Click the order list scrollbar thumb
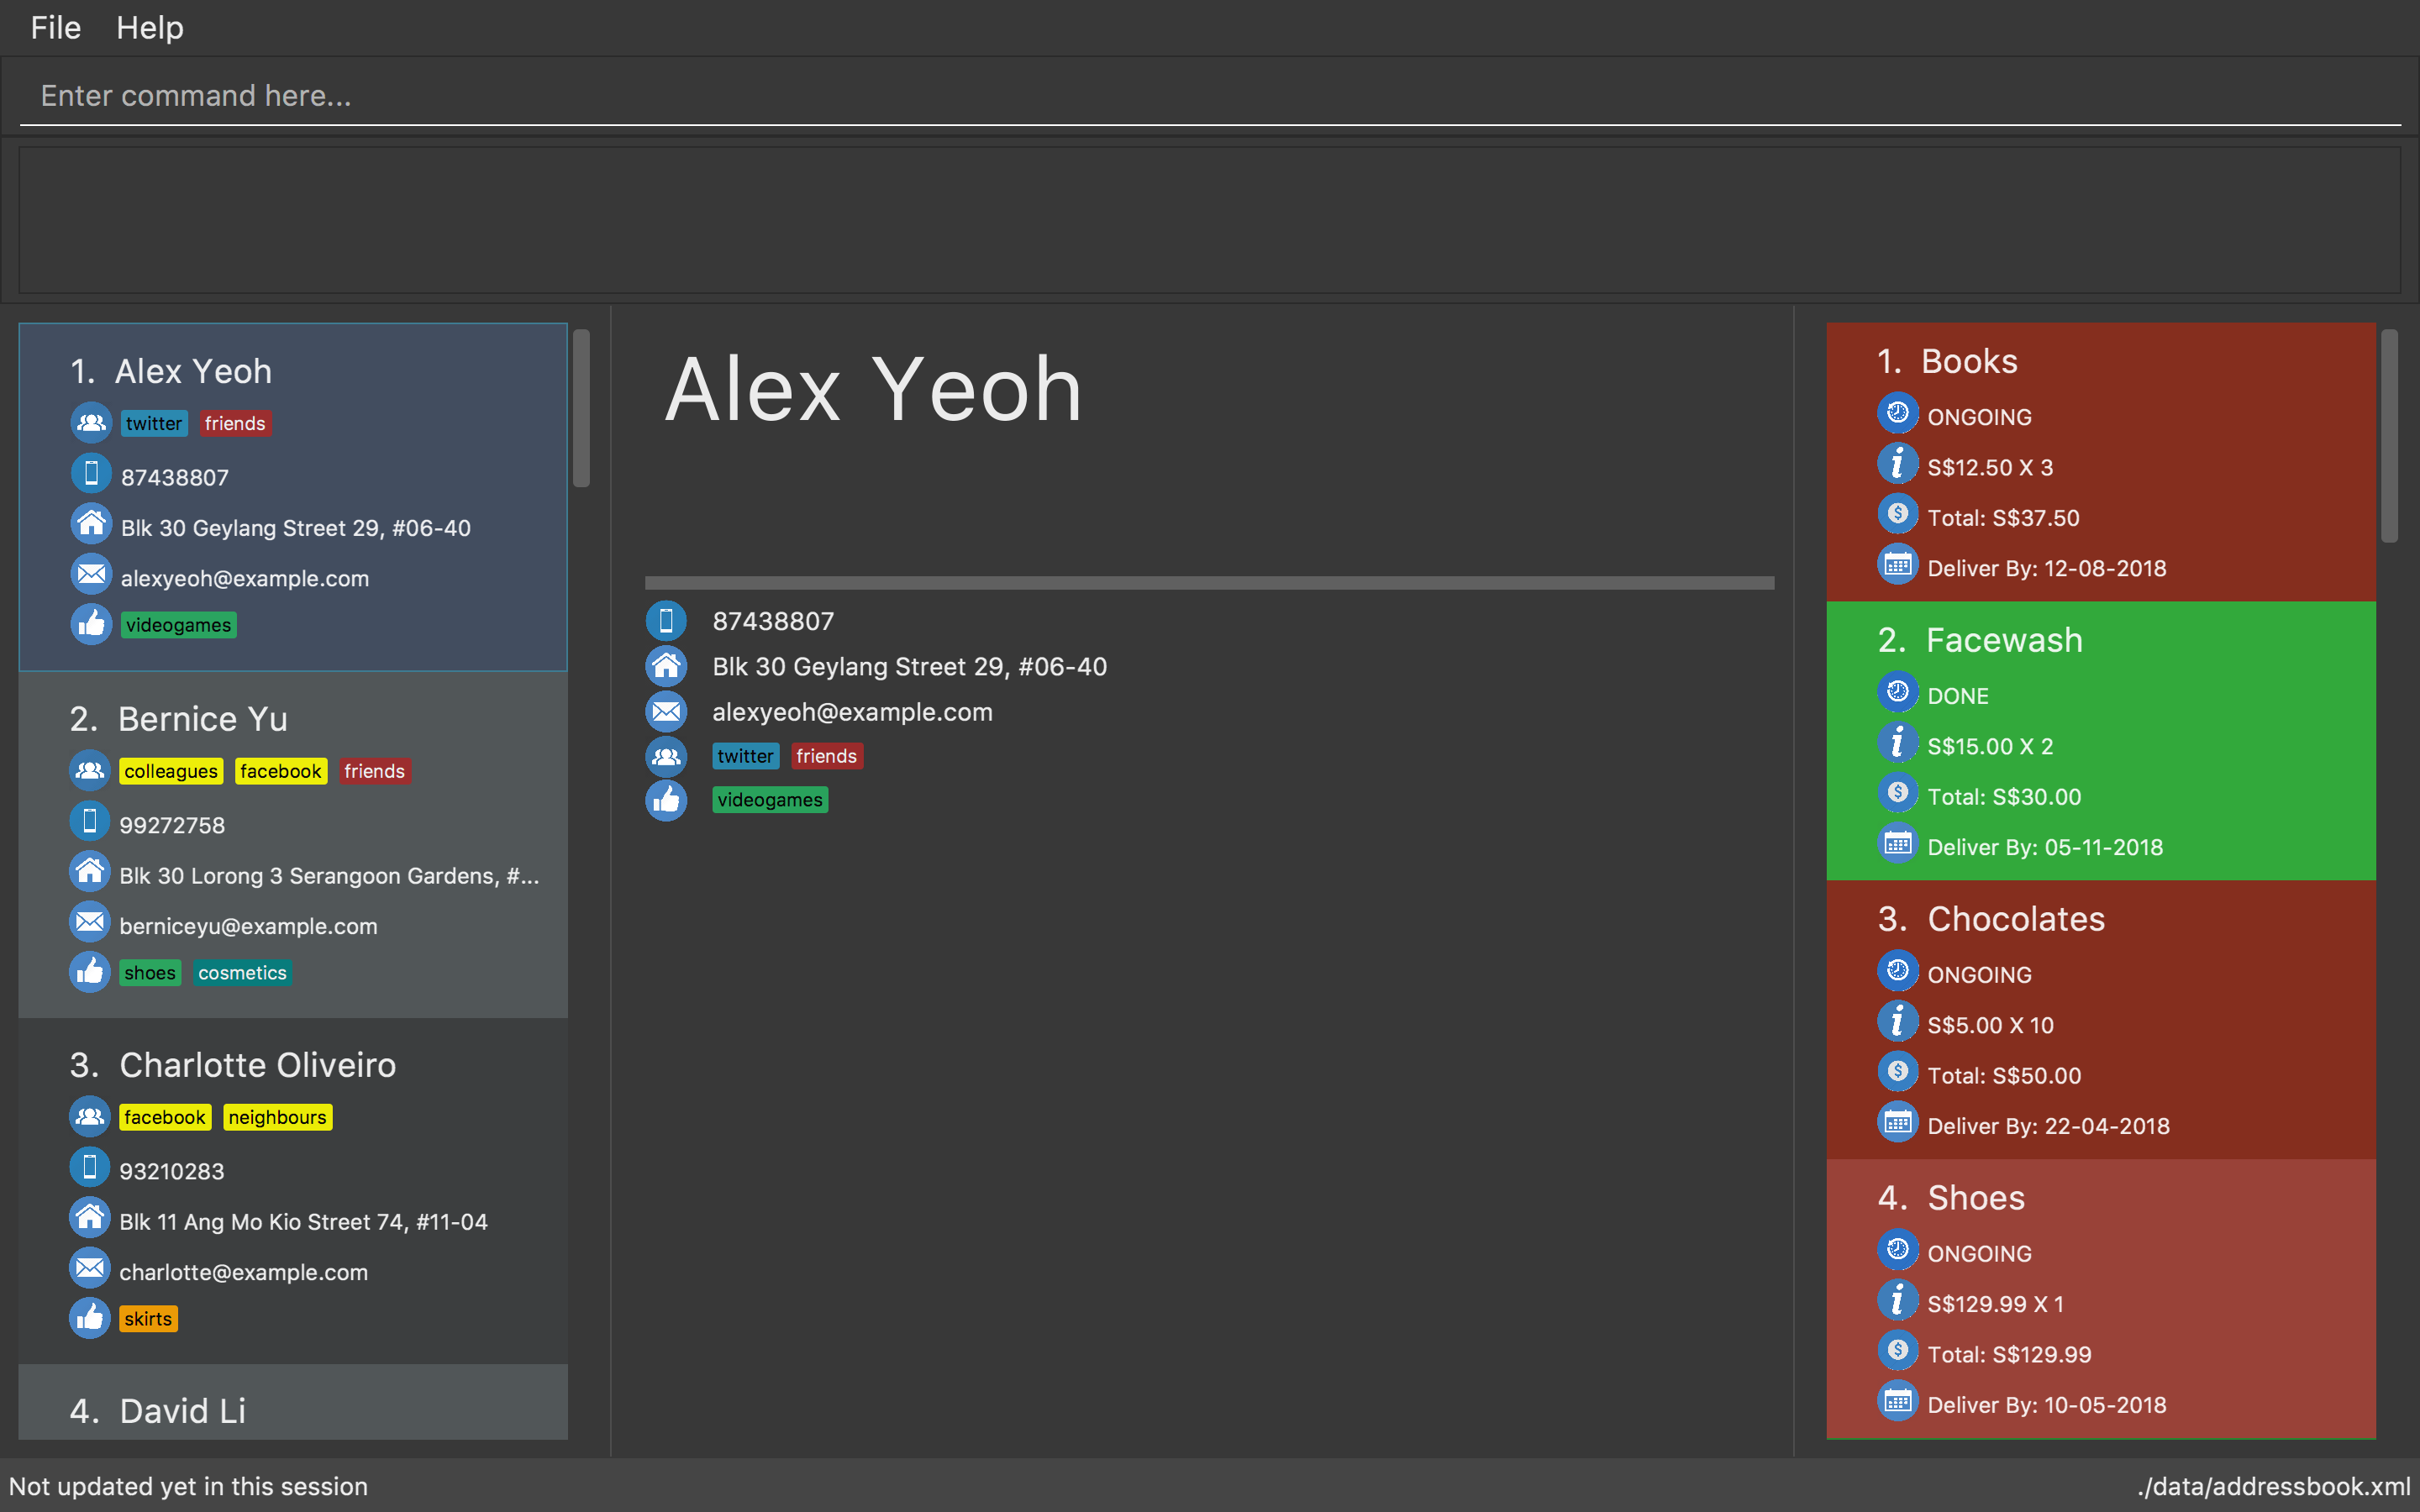The height and width of the screenshot is (1512, 2420). (2389, 435)
